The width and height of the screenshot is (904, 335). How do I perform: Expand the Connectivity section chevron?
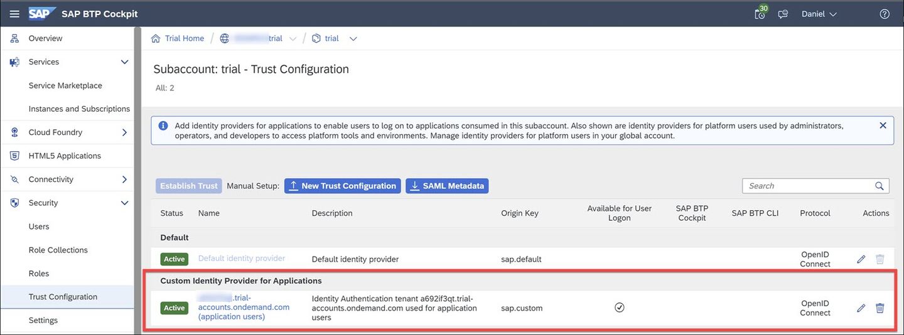(x=124, y=179)
